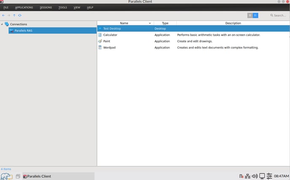Viewport: 290px width, 180px height.
Task: Click the search magnifier icon
Action: point(271,15)
